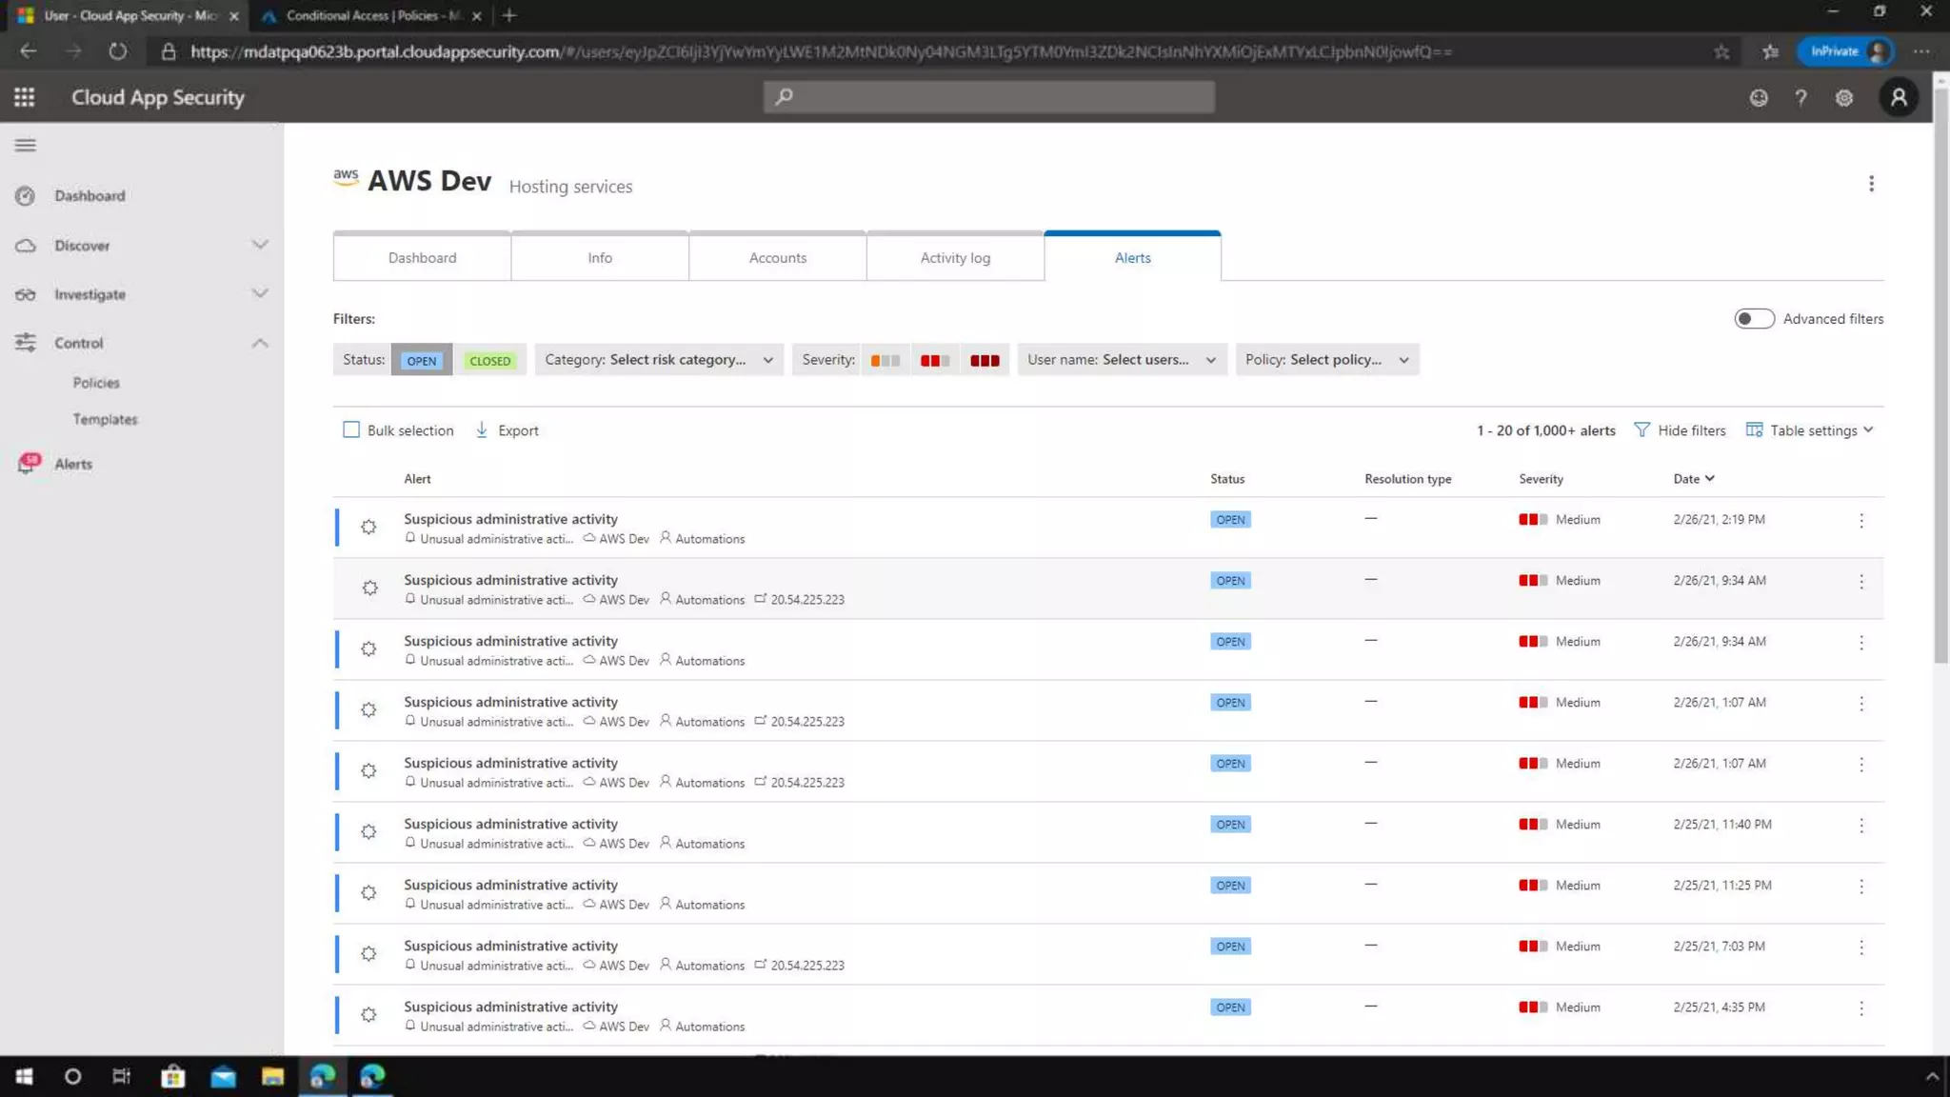Screen dimensions: 1950x1097
Task: Open Policies under Control
Action: [96, 383]
